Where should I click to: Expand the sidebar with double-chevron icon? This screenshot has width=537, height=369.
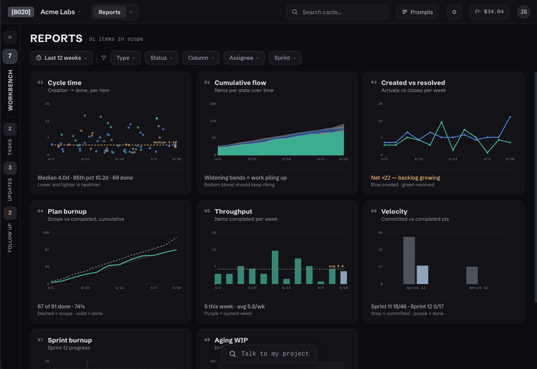10,37
